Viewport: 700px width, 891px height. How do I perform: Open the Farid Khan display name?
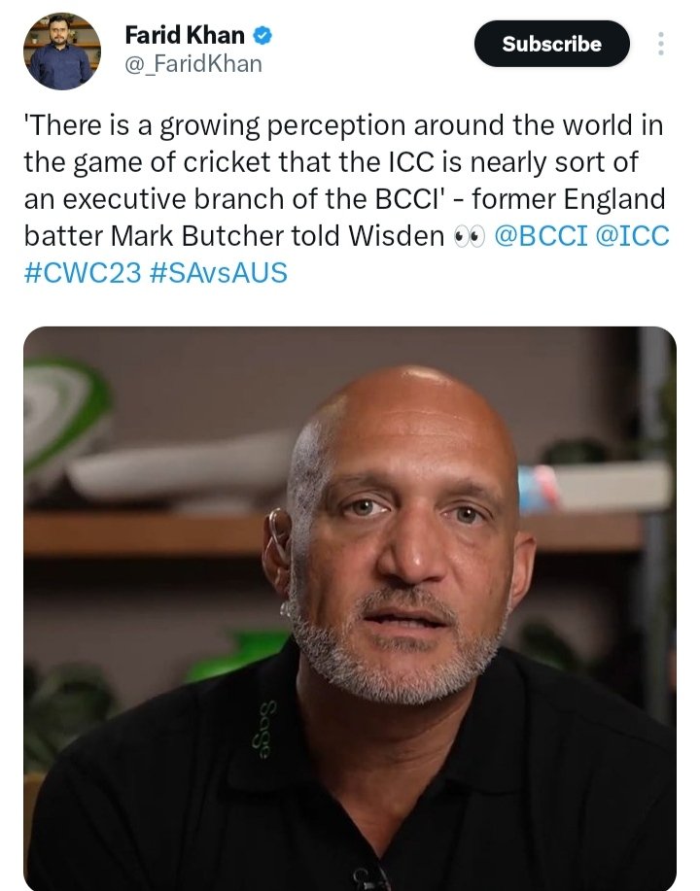(185, 35)
